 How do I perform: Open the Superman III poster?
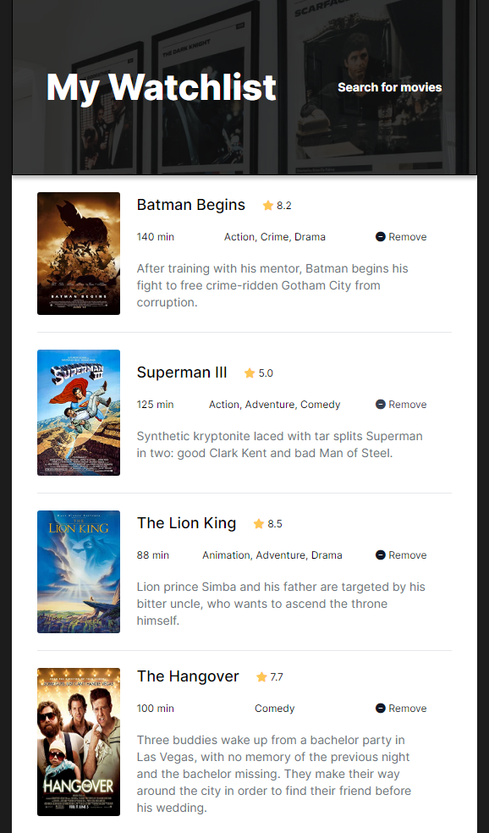pyautogui.click(x=78, y=412)
